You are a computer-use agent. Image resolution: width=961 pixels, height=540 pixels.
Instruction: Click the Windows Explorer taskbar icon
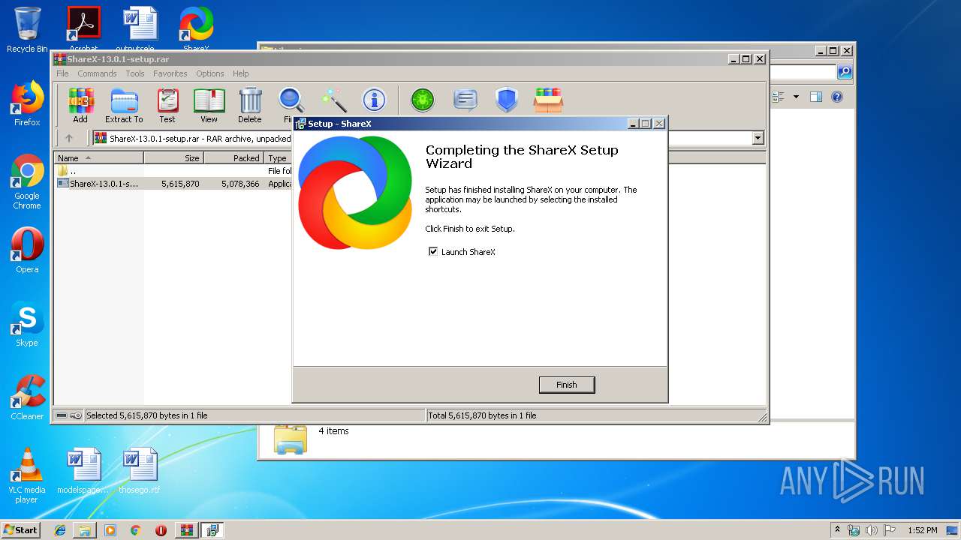point(85,530)
